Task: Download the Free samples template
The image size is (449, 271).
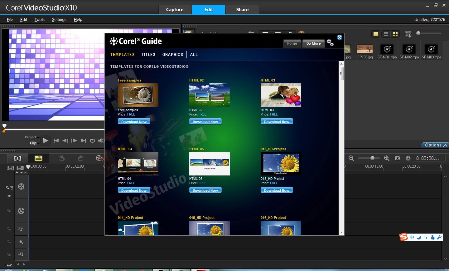Action: pyautogui.click(x=134, y=121)
